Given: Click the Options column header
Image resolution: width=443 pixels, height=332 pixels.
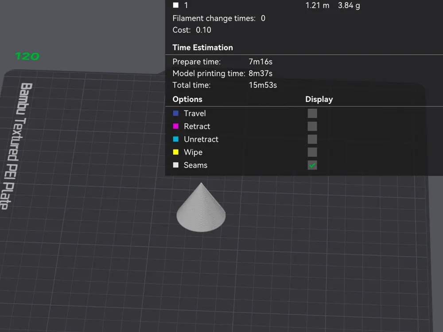Looking at the screenshot, I should coord(187,99).
